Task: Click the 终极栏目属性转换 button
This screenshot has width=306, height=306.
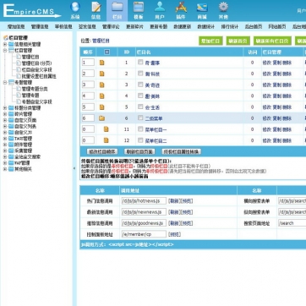Action: coord(182,151)
